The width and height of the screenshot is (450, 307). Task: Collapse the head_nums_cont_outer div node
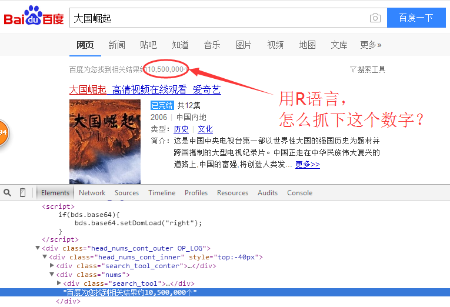click(38, 248)
